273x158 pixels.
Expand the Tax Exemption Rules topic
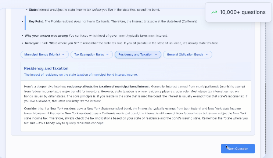(91, 54)
